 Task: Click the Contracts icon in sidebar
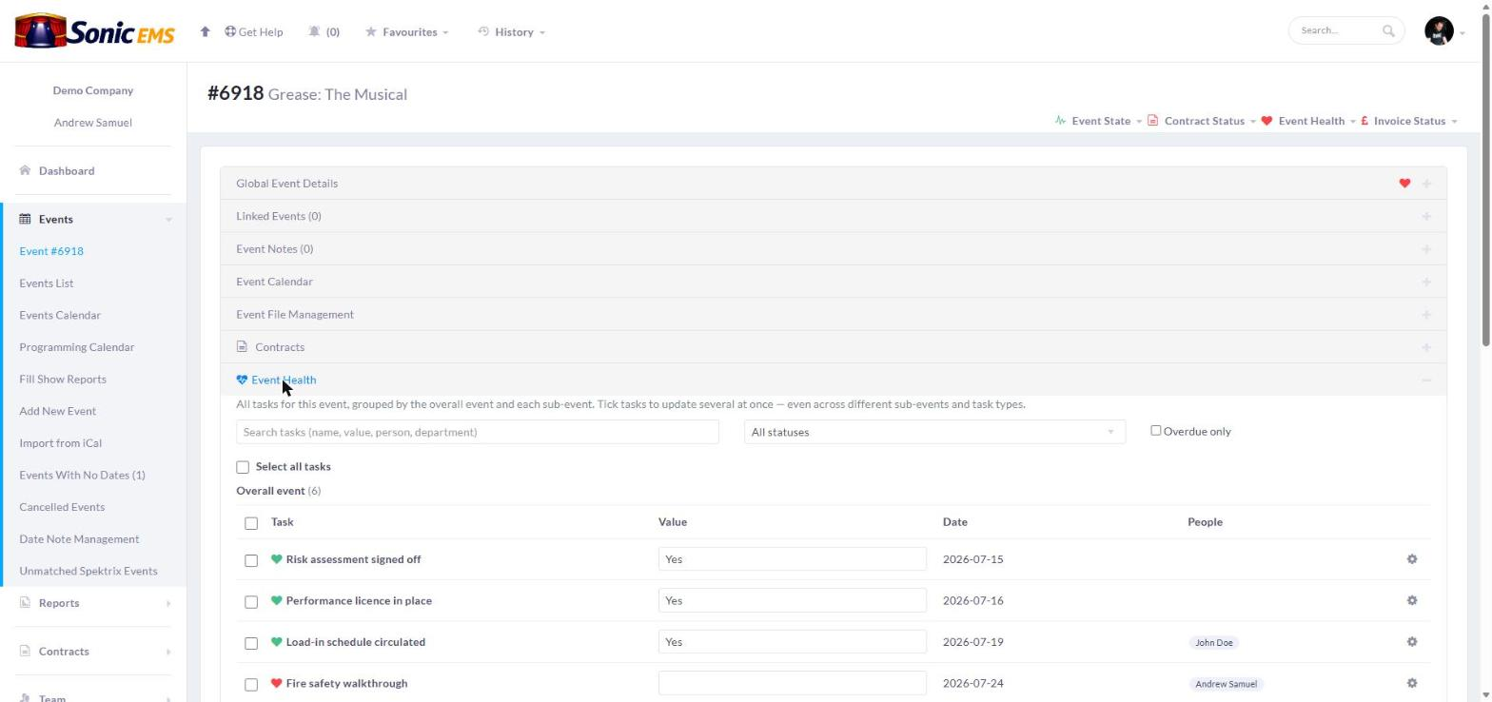25,652
